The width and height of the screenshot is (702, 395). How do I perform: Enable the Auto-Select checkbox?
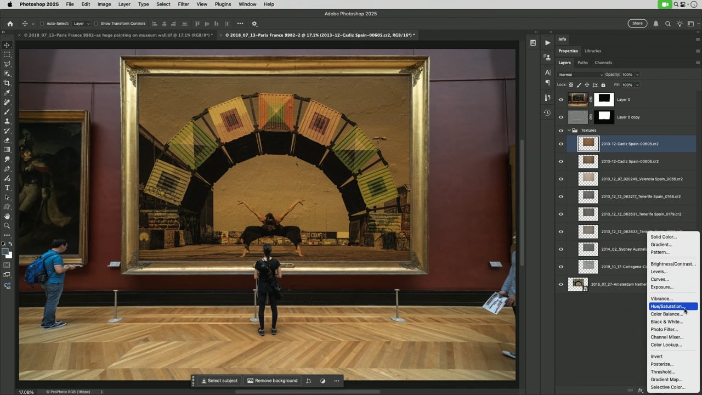pyautogui.click(x=42, y=24)
